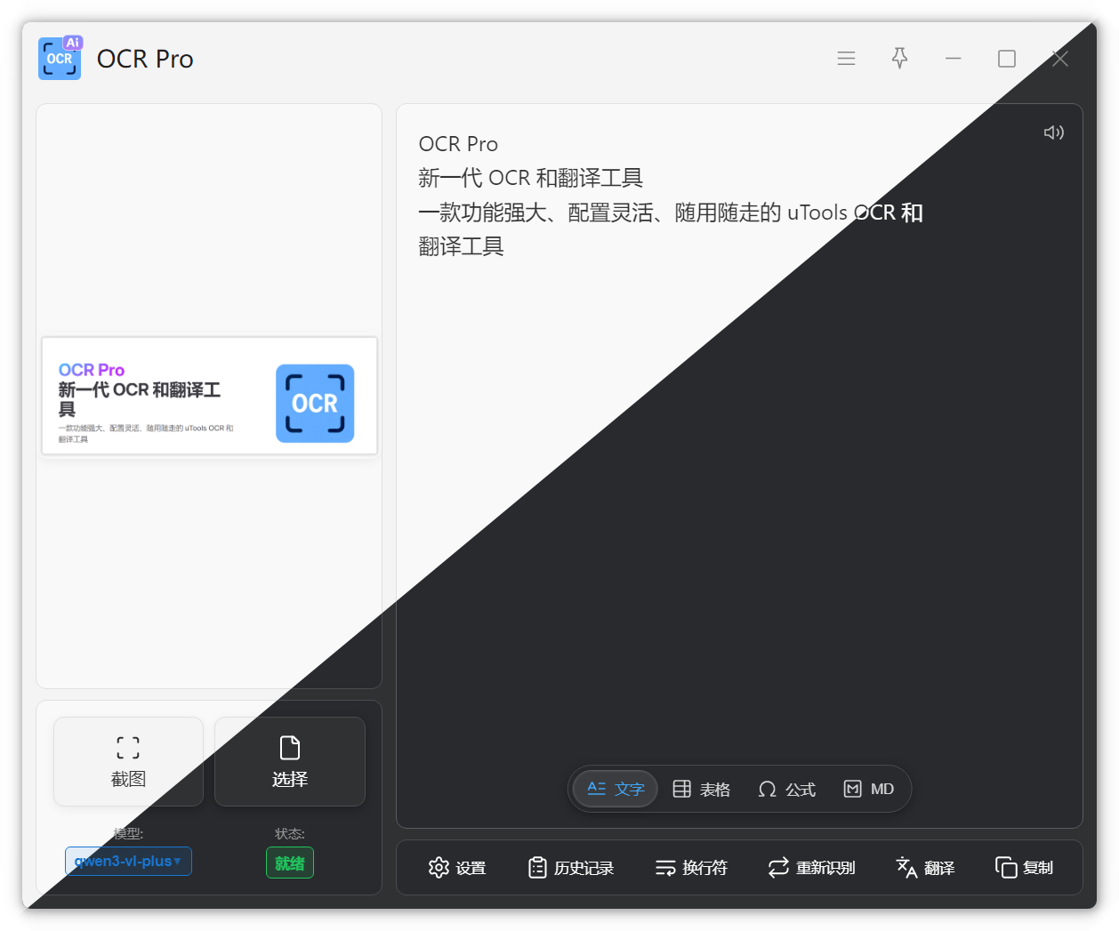Image resolution: width=1119 pixels, height=931 pixels.
Task: Switch to the MD markdown mode tab
Action: click(869, 789)
